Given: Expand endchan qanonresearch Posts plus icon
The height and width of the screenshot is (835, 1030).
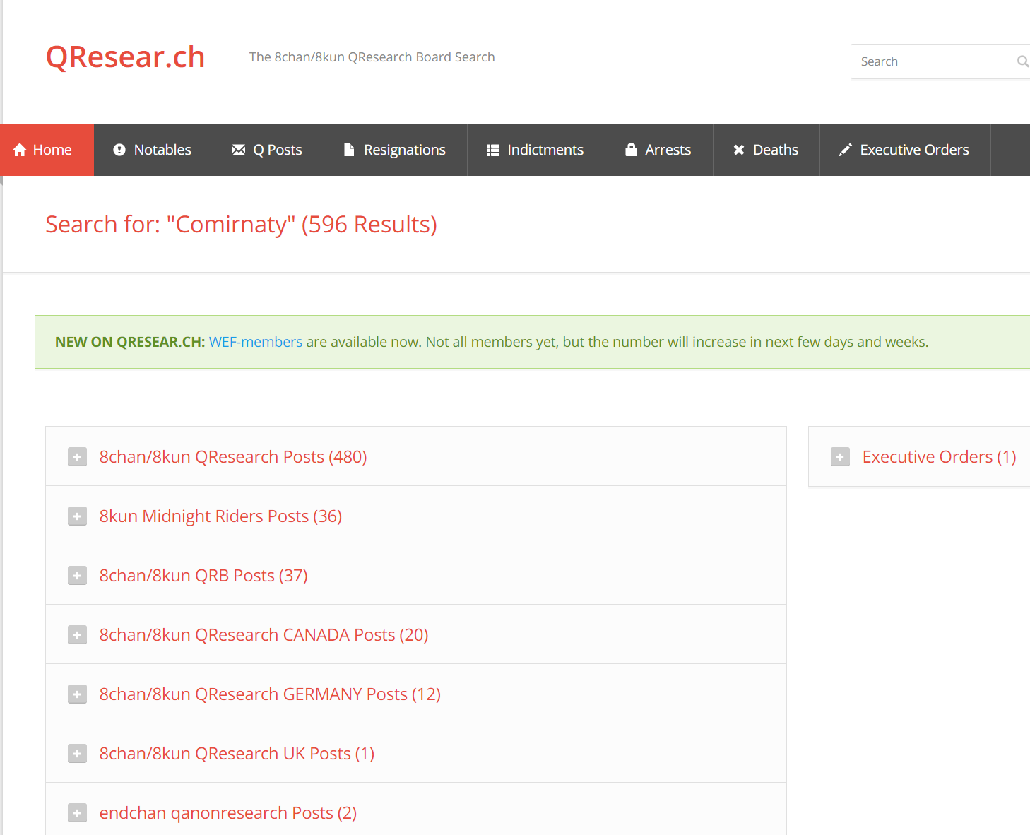Looking at the screenshot, I should pyautogui.click(x=77, y=813).
